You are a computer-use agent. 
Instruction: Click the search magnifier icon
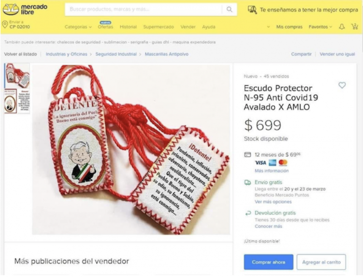(x=229, y=9)
